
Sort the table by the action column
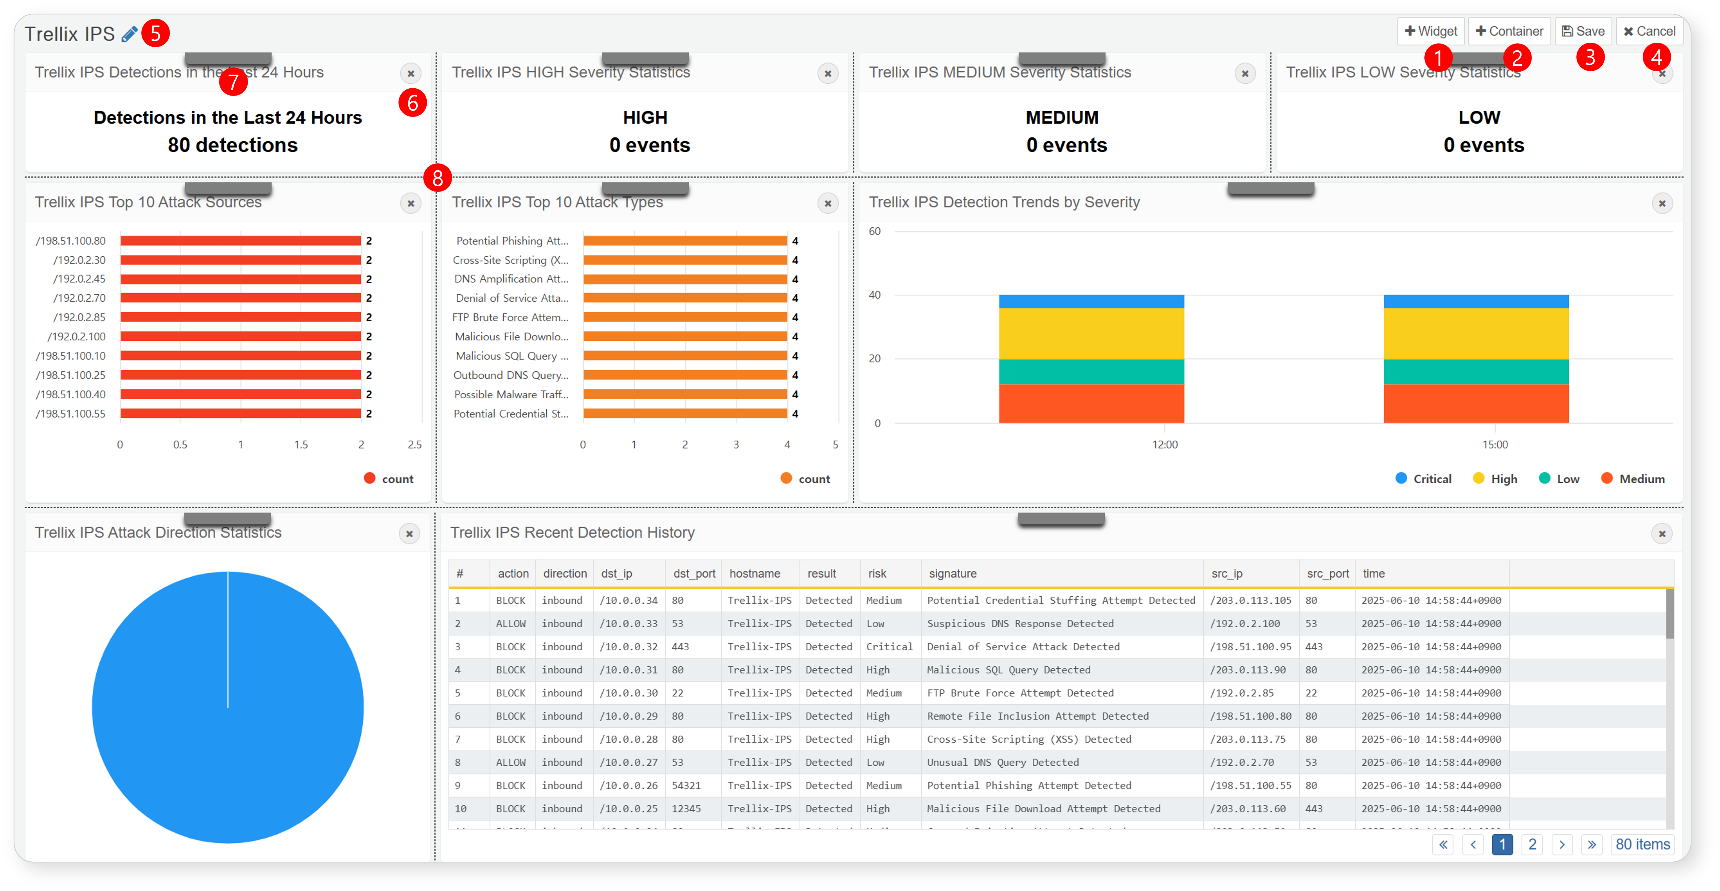(513, 574)
